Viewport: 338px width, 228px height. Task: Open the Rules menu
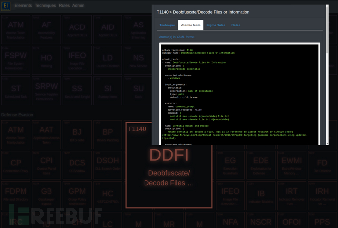[64, 5]
